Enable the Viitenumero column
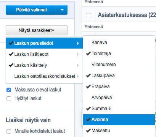156x137 pixels. 119,65
